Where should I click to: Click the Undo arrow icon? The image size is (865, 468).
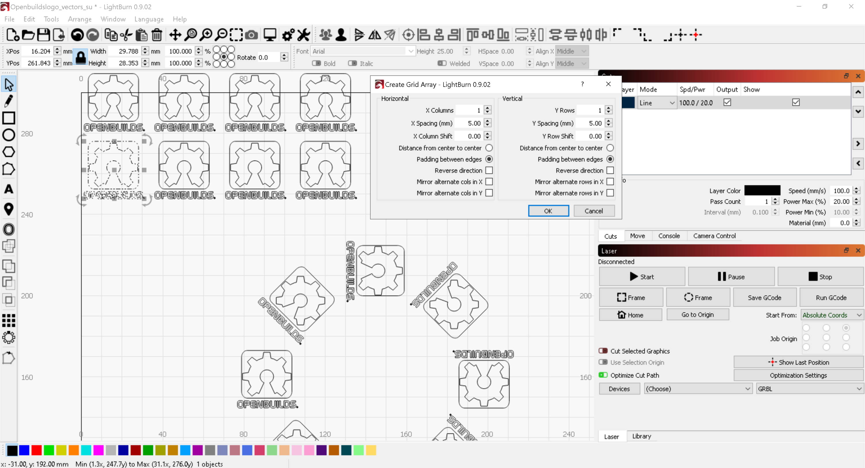point(78,35)
